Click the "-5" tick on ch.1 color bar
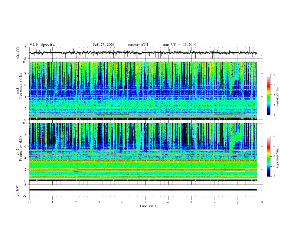Screen dimensions: 294x227 tap(274, 95)
